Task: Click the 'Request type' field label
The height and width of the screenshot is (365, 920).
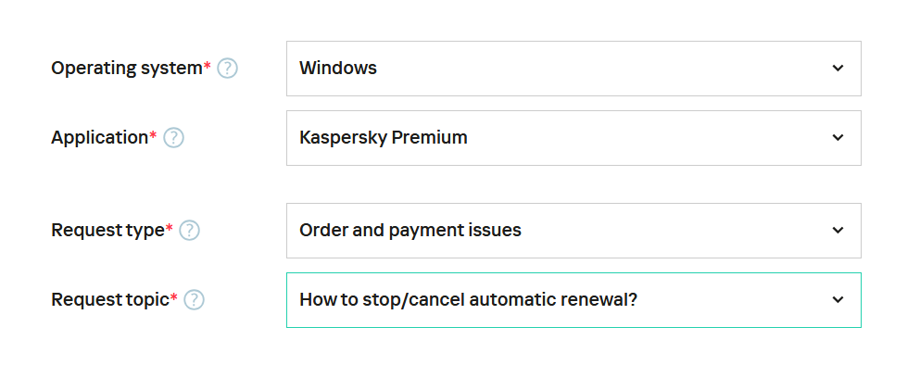Action: point(107,231)
